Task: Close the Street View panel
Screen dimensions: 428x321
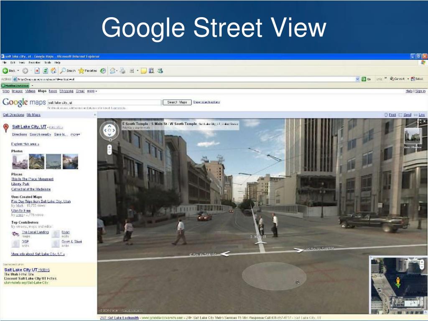Action: coord(425,121)
